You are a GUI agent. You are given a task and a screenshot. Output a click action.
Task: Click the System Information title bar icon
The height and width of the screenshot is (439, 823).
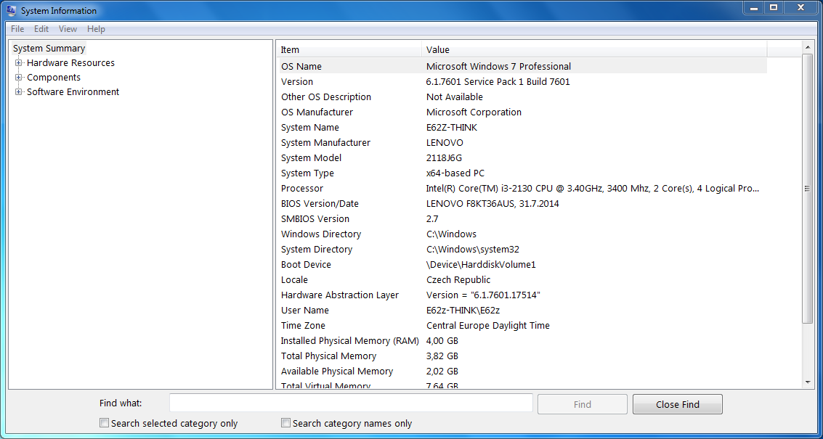pos(11,11)
